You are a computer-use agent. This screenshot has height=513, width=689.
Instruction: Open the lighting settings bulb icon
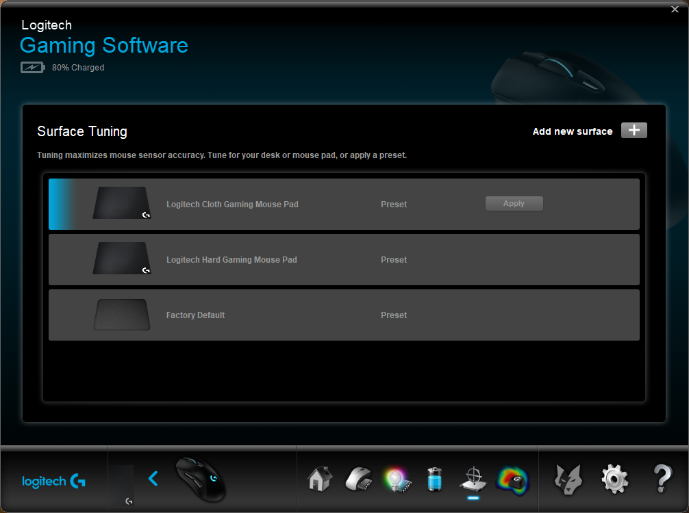[397, 479]
